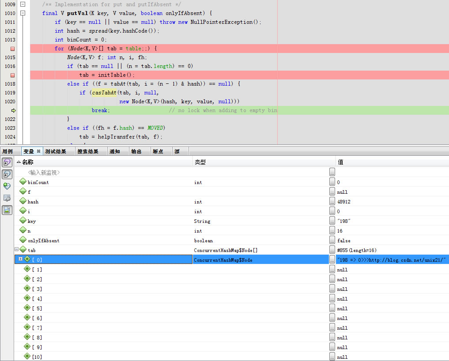The image size is (449, 361).
Task: Click line number 1018 in the gutter
Action: (x=10, y=84)
